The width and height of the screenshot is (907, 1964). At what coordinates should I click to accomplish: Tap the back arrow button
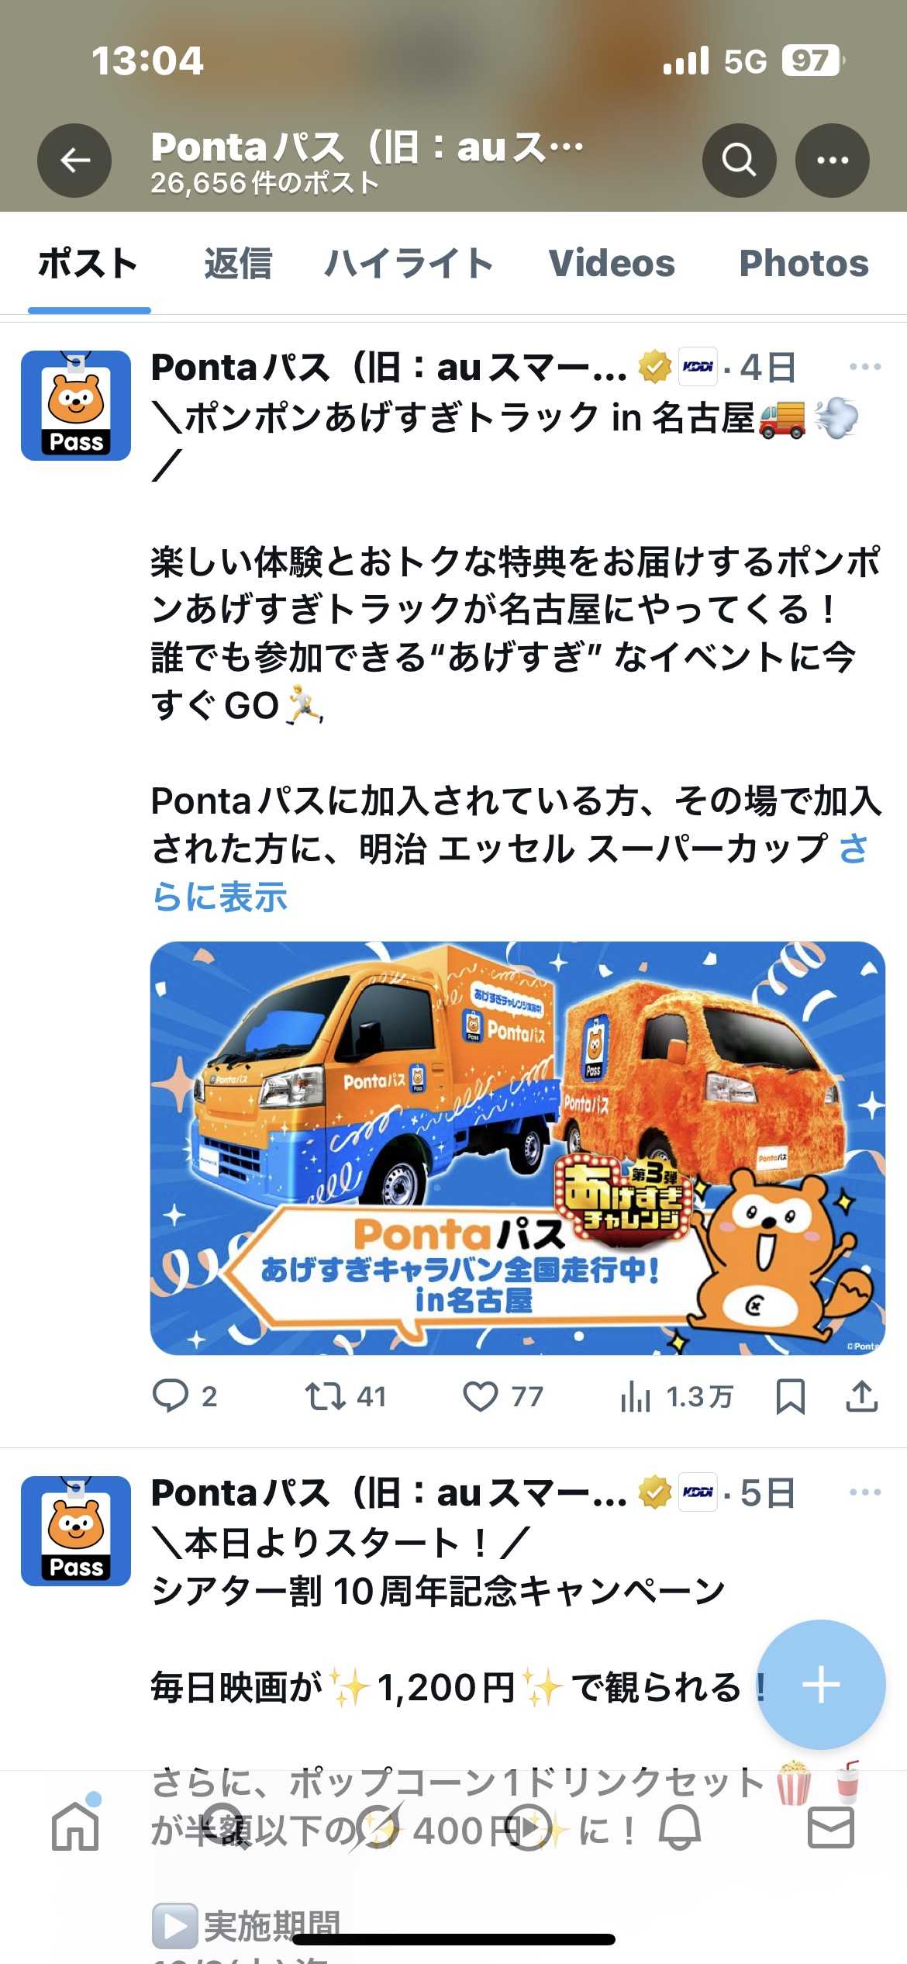(74, 161)
